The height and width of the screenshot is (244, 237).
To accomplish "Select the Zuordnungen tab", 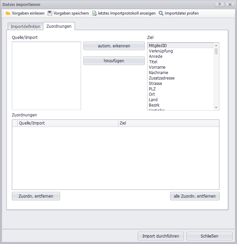I will pos(59,26).
